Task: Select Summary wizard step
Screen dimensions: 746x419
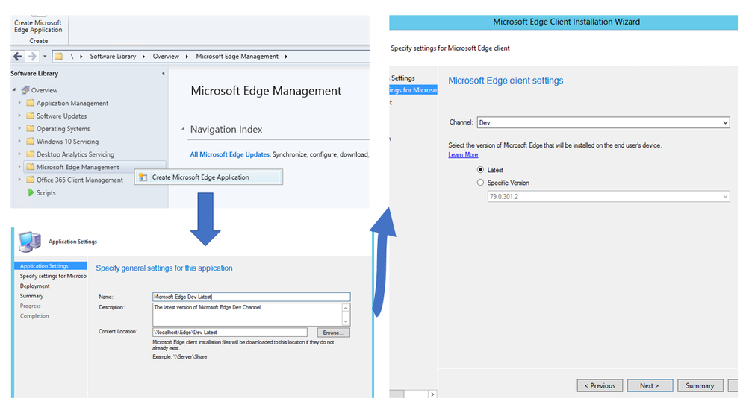Action: coord(31,296)
